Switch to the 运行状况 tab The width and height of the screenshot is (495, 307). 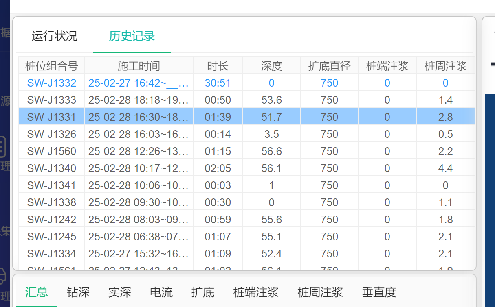(54, 36)
